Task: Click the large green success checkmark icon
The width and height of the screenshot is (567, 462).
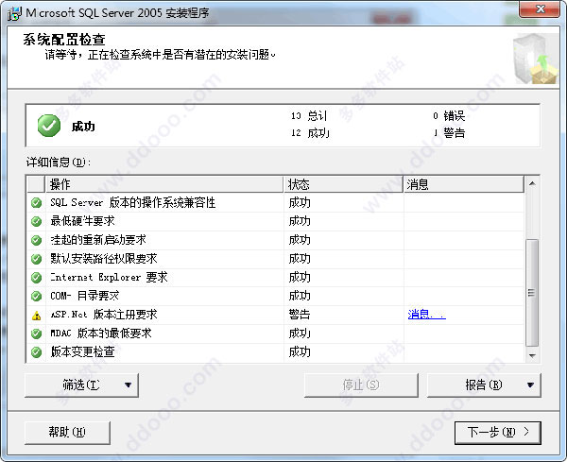Action: (x=49, y=126)
